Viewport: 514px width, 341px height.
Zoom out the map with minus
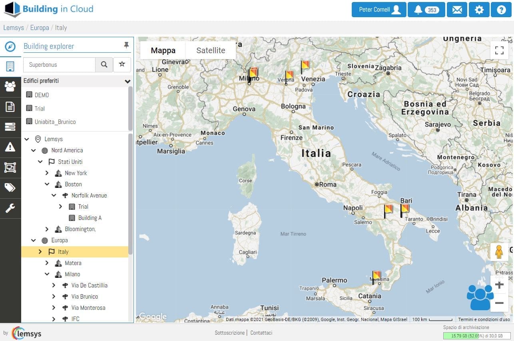[499, 303]
